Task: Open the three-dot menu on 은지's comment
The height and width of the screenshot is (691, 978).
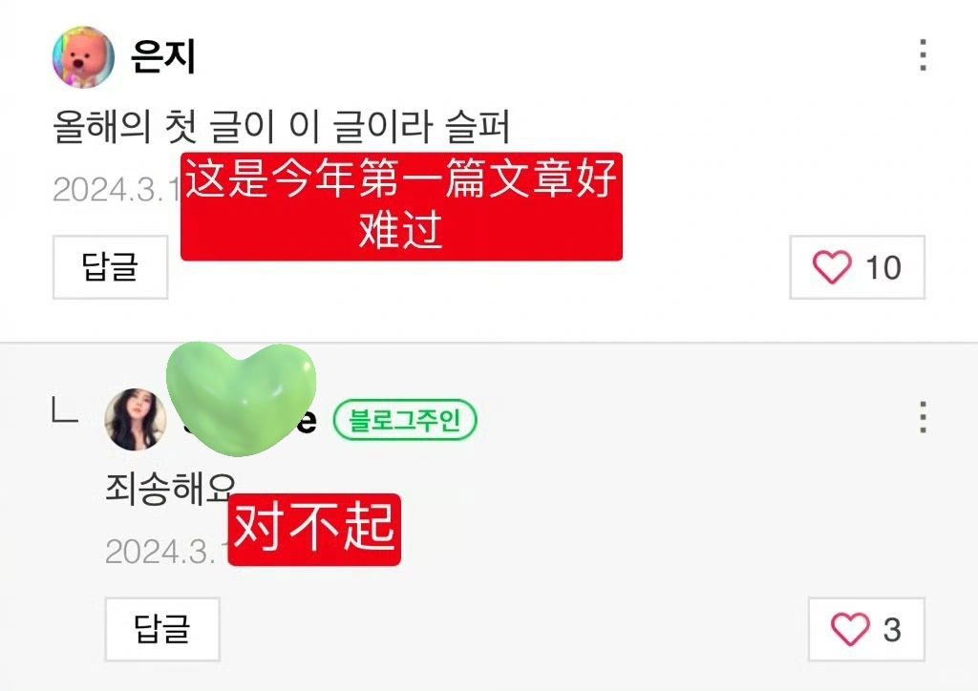Action: click(924, 55)
